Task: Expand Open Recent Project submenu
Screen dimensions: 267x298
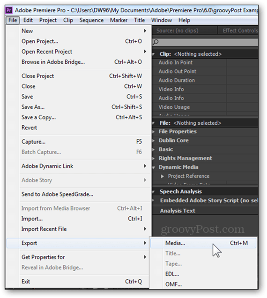Action: (x=84, y=52)
